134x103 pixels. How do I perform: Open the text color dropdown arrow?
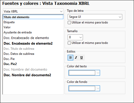[98, 73]
